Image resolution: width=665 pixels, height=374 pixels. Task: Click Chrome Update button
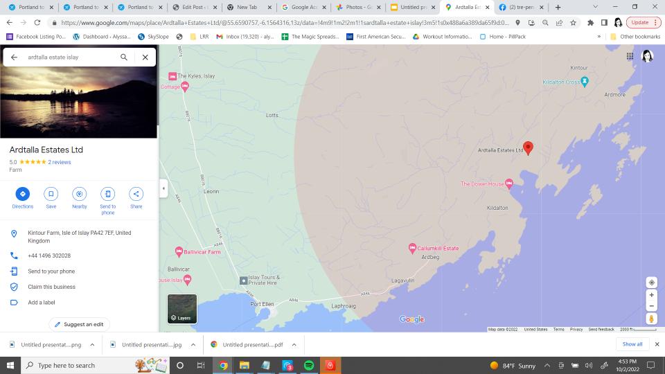pos(644,22)
